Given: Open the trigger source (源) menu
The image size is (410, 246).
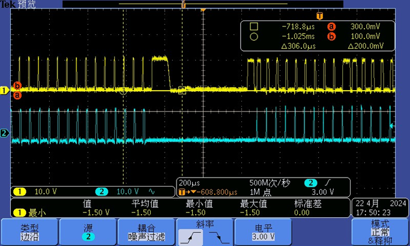Looking at the screenshot, I should (88, 232).
